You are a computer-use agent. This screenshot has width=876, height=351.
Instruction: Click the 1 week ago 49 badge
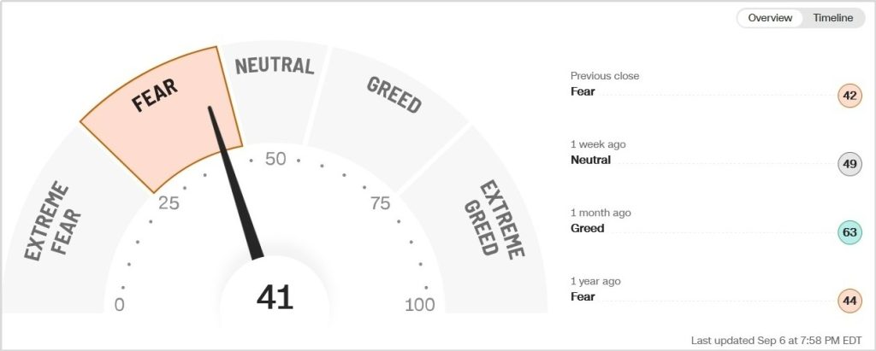coord(849,164)
